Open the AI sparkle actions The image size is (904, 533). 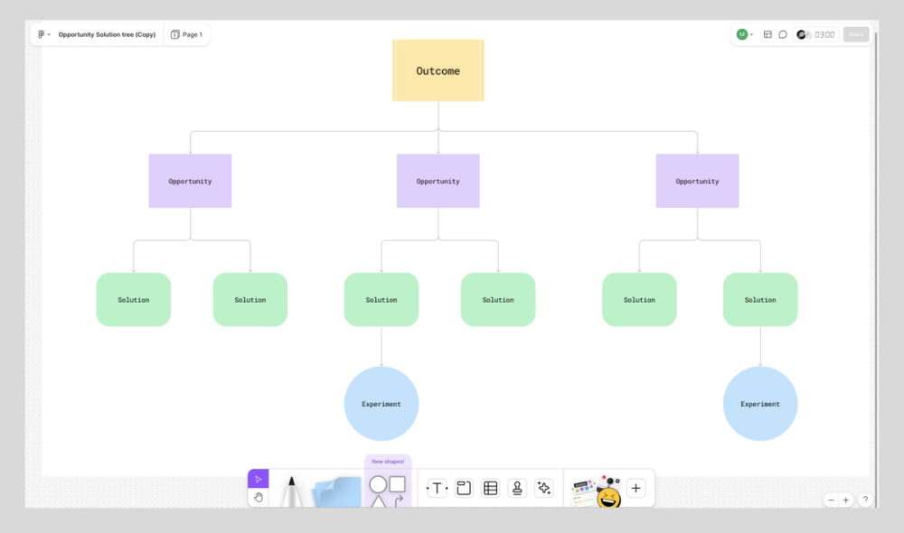point(544,488)
